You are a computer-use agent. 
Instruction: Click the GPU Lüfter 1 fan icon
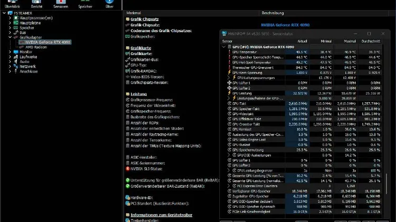pos(229,83)
